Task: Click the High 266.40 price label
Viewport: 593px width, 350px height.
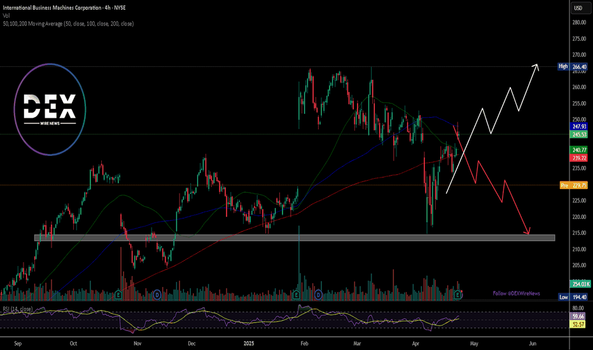Action: [573, 67]
